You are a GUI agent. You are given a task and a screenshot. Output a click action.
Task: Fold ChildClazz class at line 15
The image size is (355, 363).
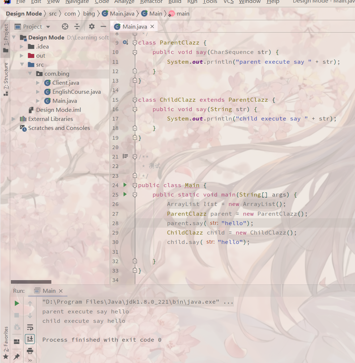135,100
